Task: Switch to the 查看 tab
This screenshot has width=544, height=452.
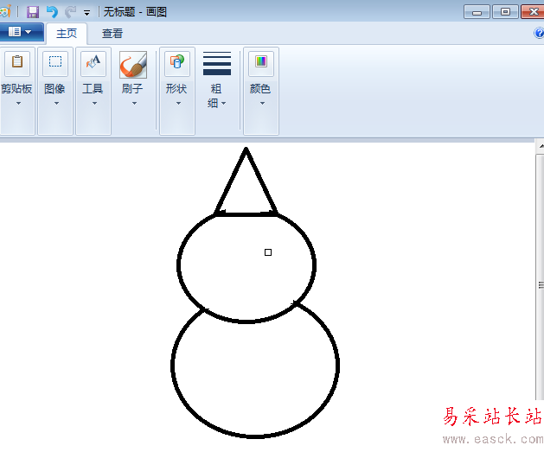Action: 112,34
